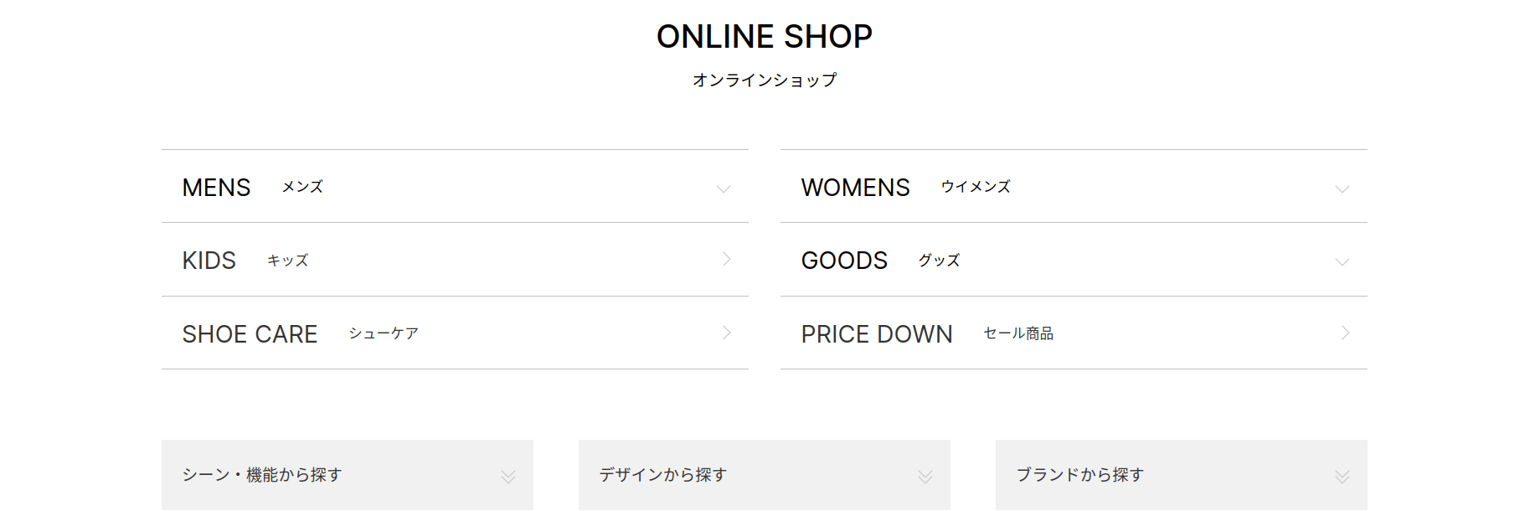Click the SHOE CARE right arrow
The width and height of the screenshot is (1530, 511).
coord(726,333)
